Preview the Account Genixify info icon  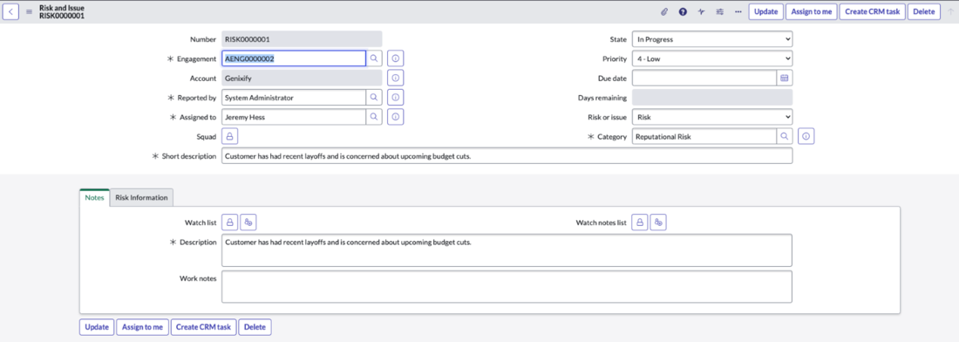click(396, 79)
